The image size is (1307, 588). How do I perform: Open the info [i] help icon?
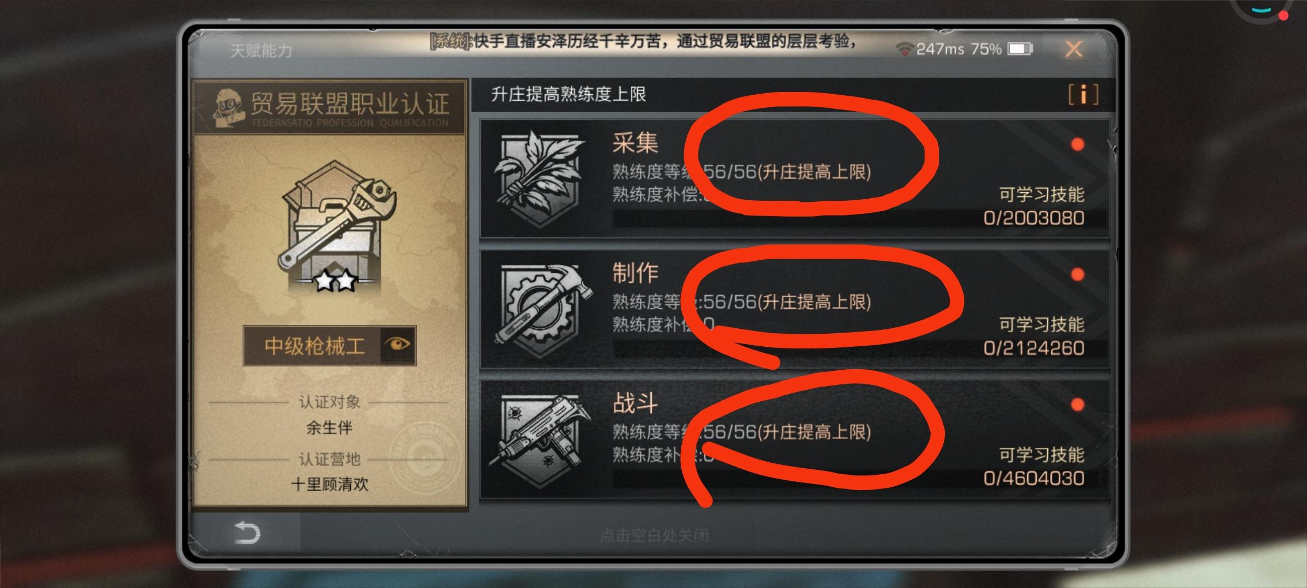tap(1083, 95)
